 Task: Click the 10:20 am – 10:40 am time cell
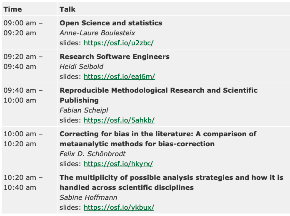click(23, 182)
